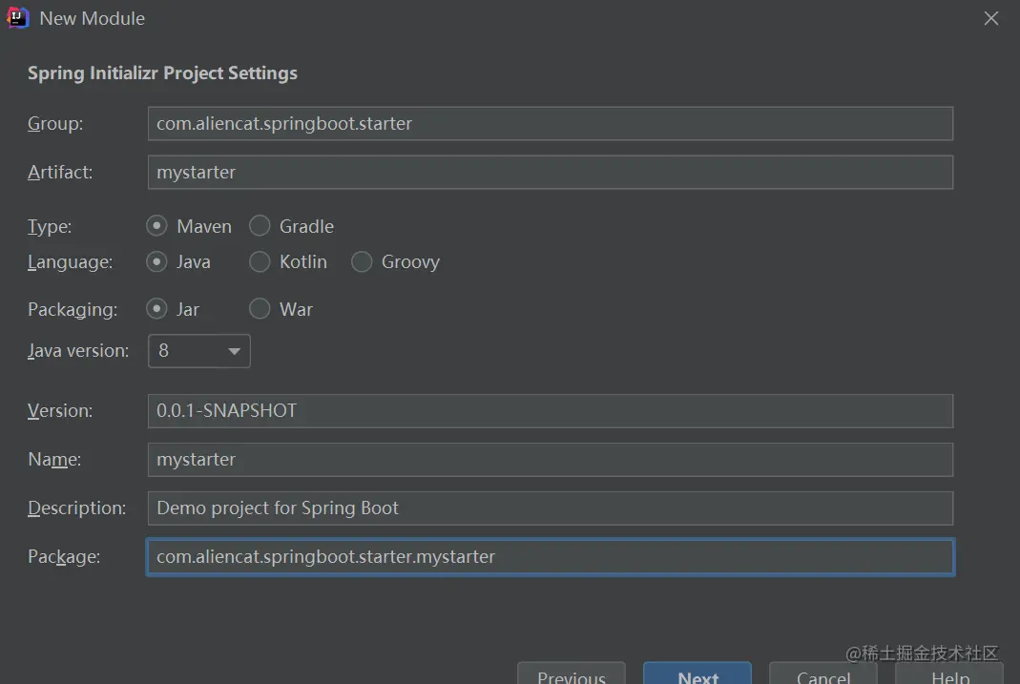The height and width of the screenshot is (684, 1020).
Task: Click the 'Version:' label
Action: [x=60, y=411]
